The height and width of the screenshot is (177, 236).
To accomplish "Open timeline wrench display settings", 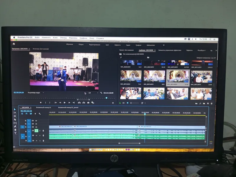I will point(40,114).
